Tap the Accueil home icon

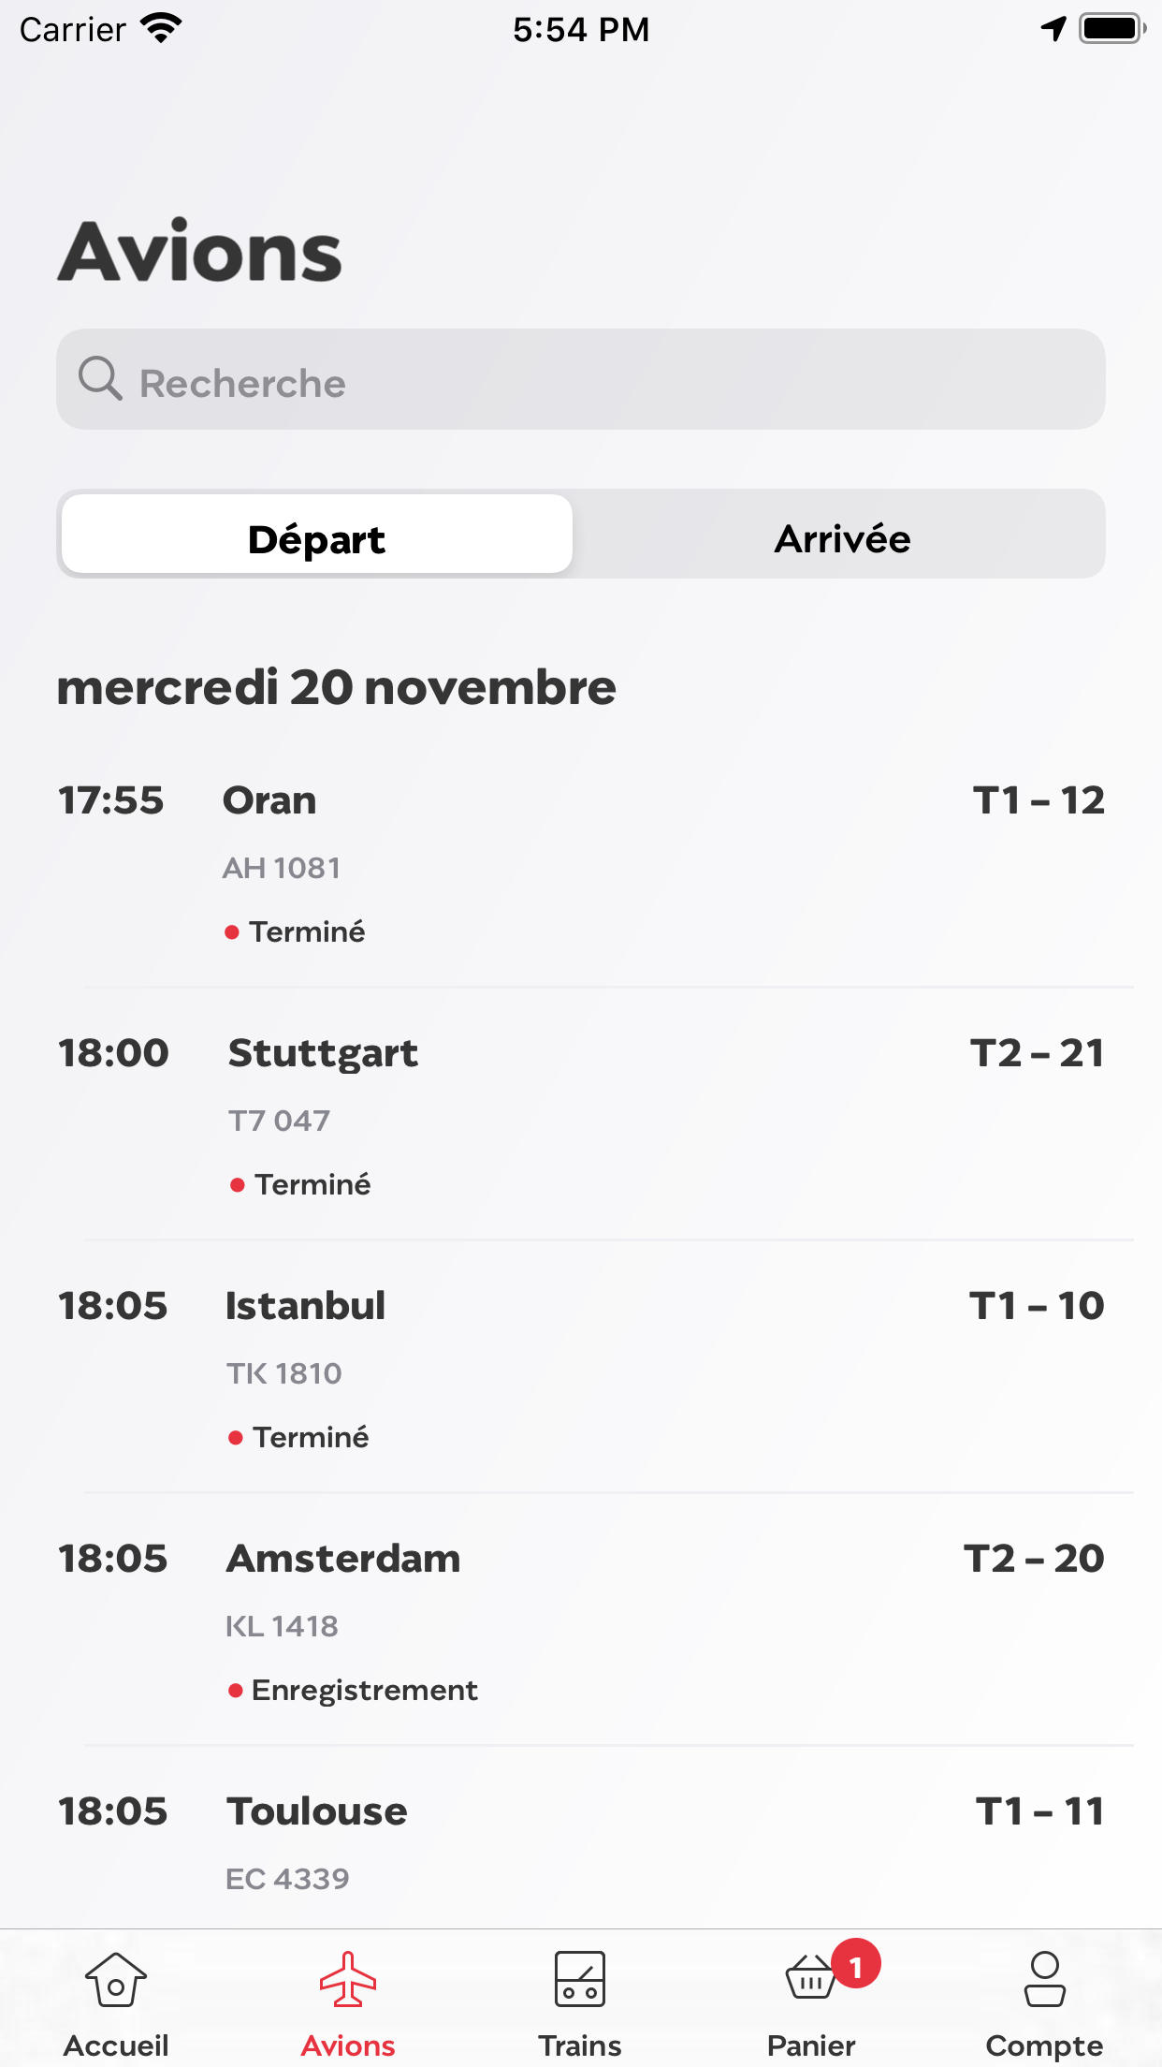116,1979
